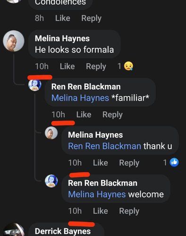Viewport: 186px width, 236px height.
Task: Open the blue Melina Haynes mention before '*familiar*'
Action: click(x=80, y=98)
